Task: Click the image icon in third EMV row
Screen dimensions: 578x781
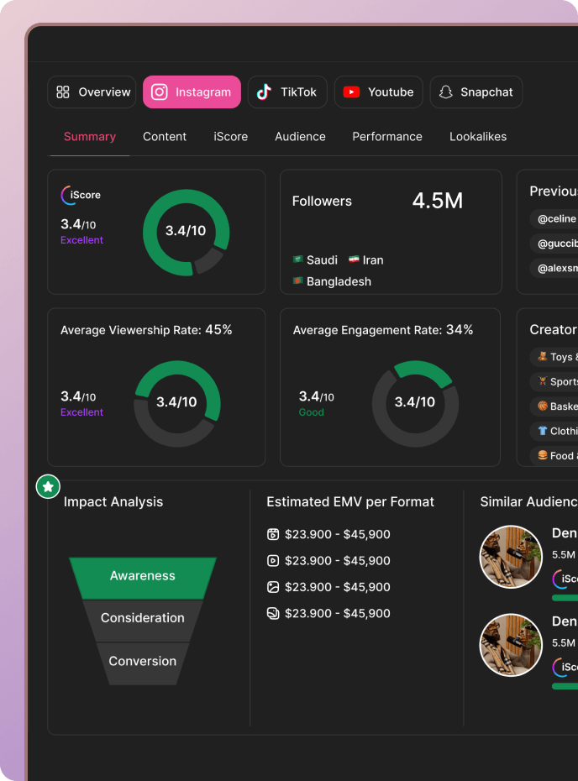Action: pos(273,587)
